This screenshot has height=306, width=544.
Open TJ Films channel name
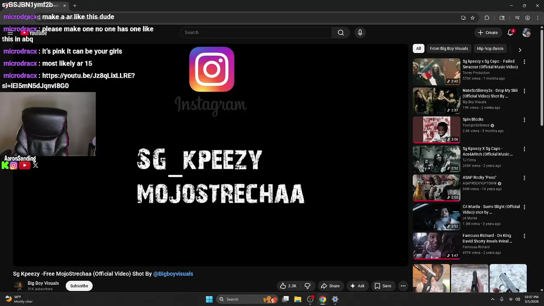click(469, 160)
